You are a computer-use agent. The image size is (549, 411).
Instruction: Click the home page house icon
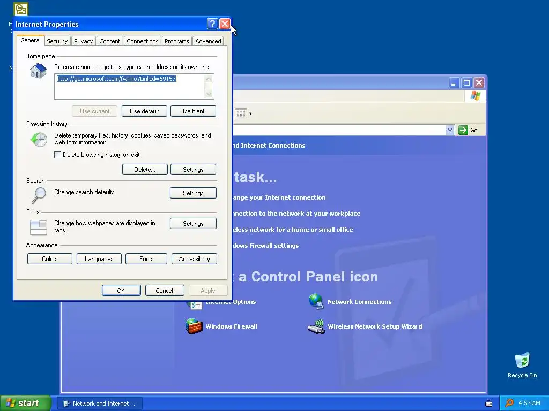(x=38, y=71)
